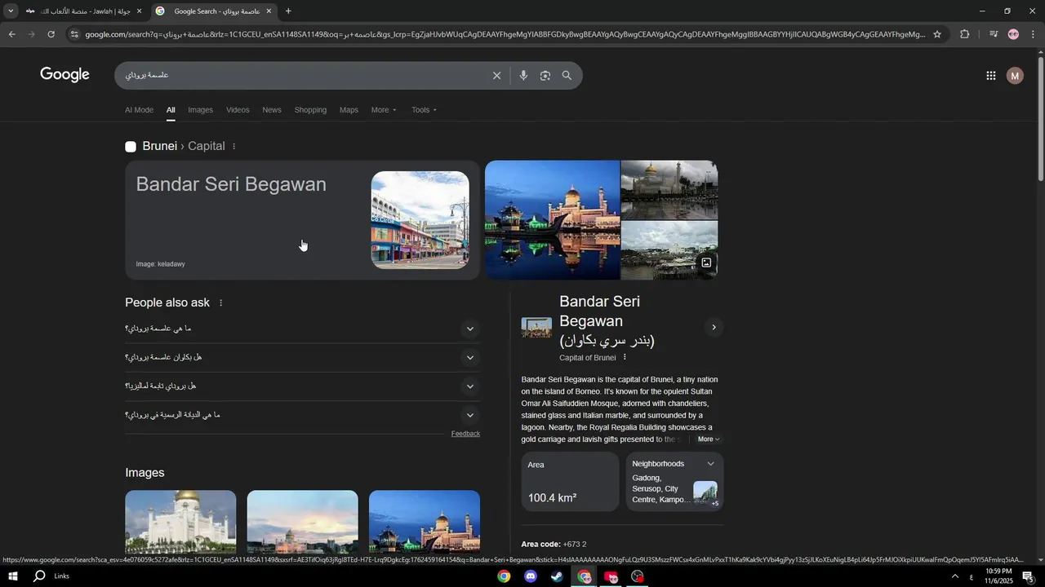Expand the Neighborhoods card chevron
This screenshot has height=587, width=1045.
click(710, 464)
